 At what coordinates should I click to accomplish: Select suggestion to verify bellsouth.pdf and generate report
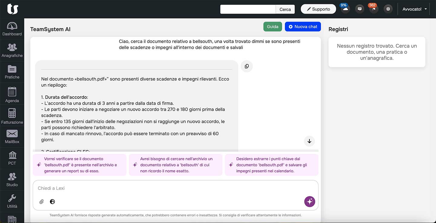click(x=80, y=165)
